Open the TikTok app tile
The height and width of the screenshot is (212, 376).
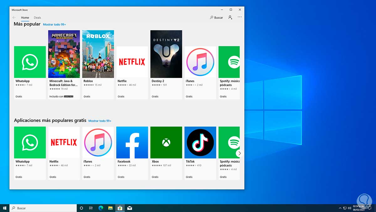click(200, 153)
